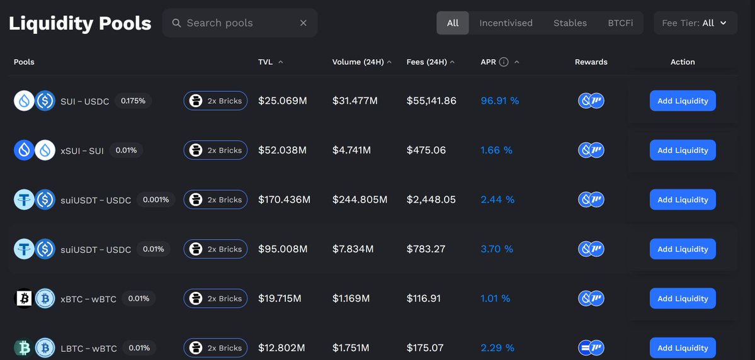Screen dimensions: 755x360
Task: Click the LBTC – wBTC token icons
Action: coord(35,348)
